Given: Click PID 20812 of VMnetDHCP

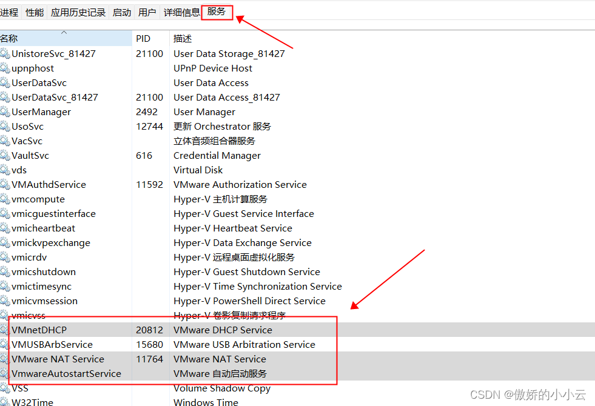Looking at the screenshot, I should pos(150,330).
